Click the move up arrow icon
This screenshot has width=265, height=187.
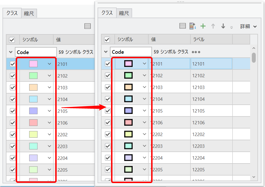213,26
